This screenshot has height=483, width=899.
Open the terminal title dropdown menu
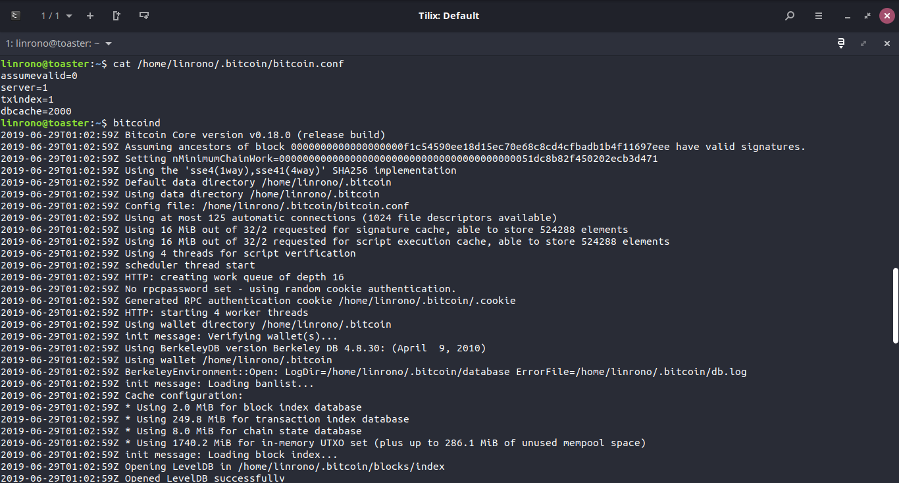coord(109,43)
